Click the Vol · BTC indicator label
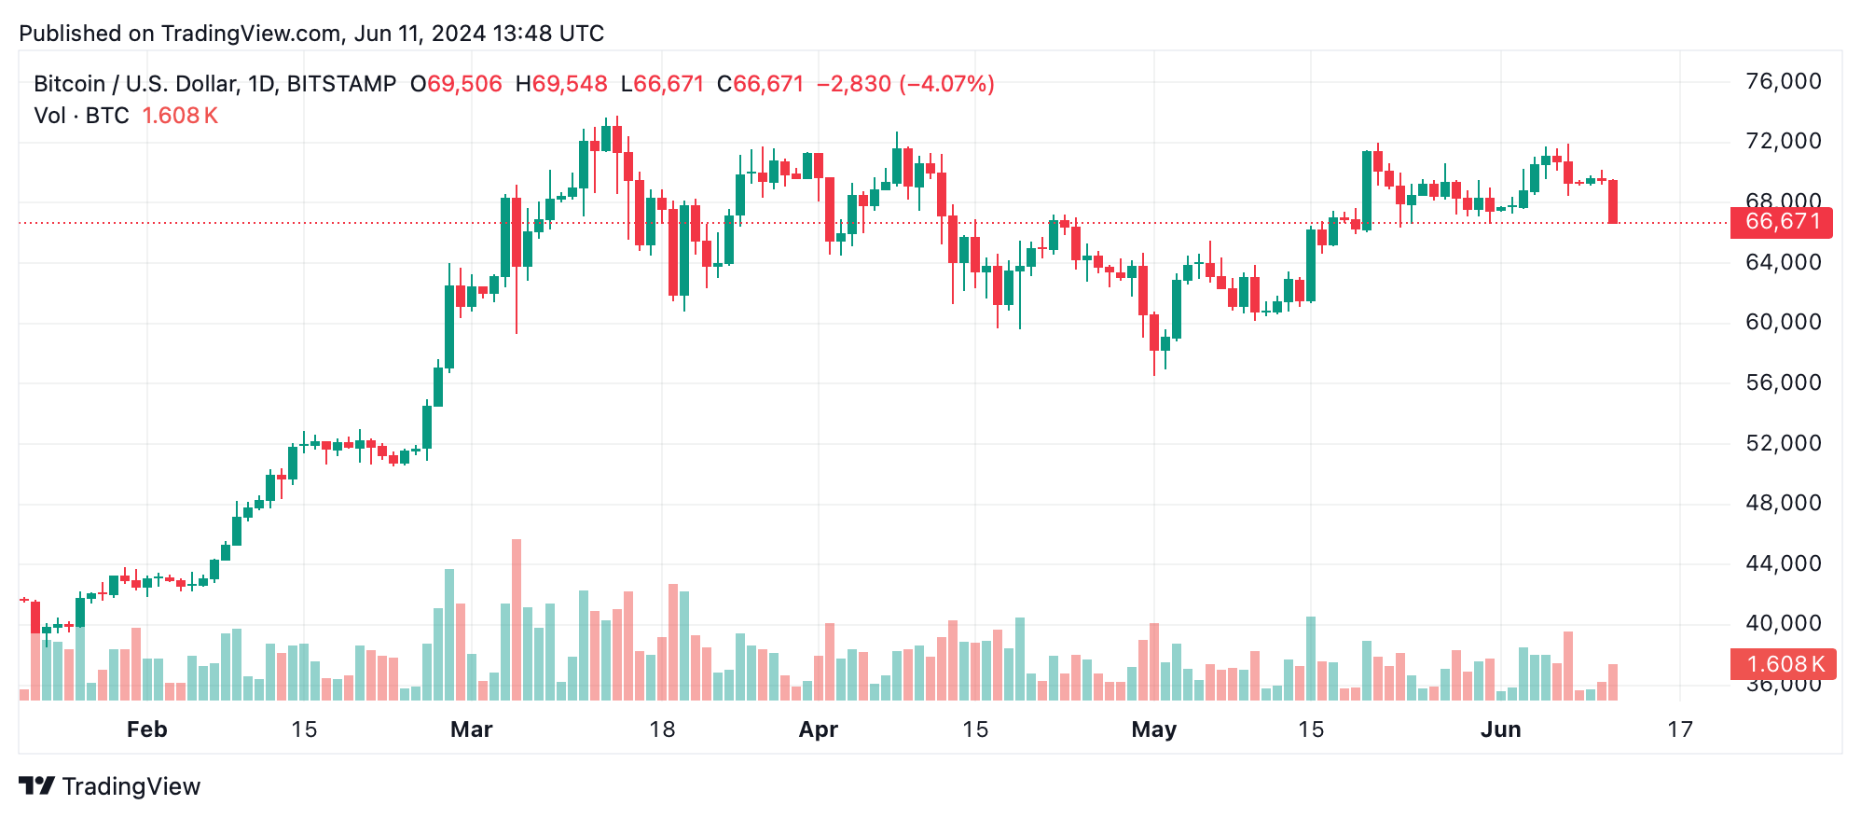This screenshot has width=1861, height=819. 81,116
